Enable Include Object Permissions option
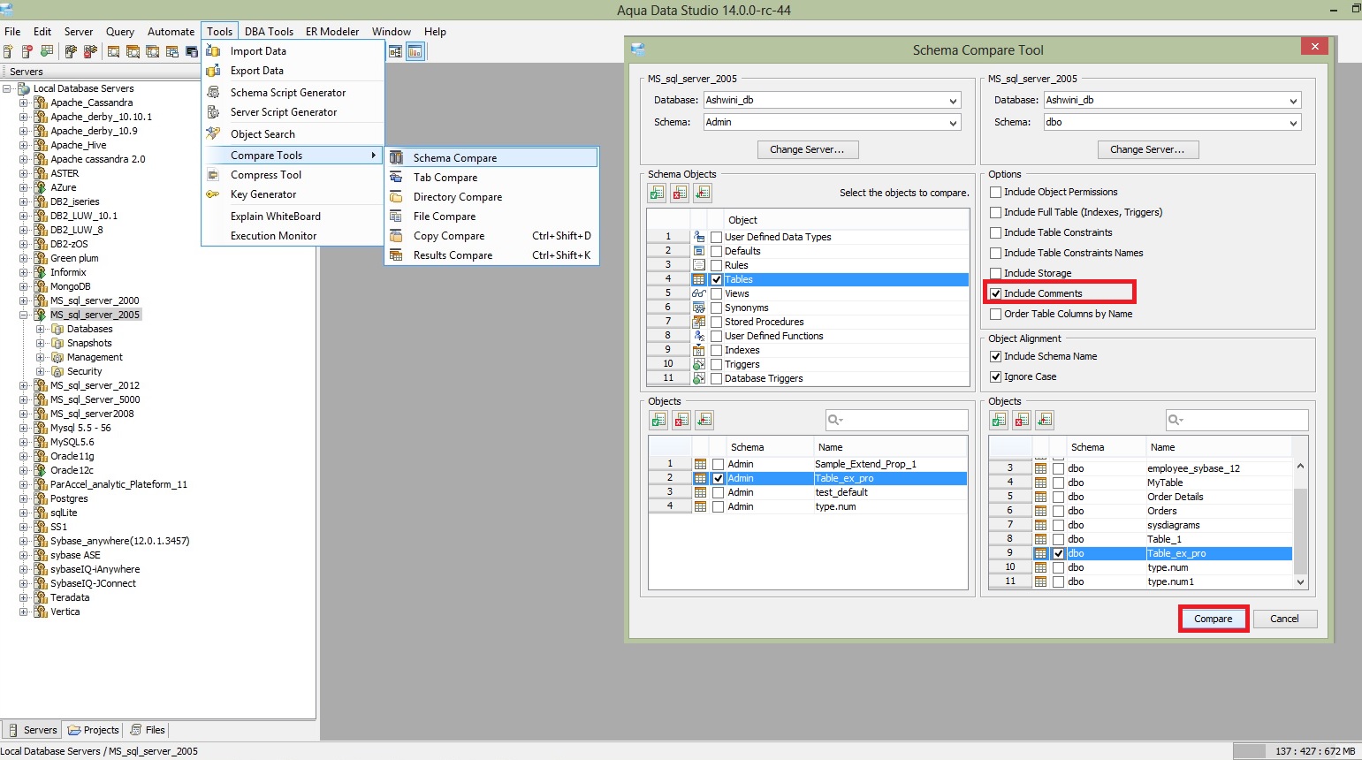1362x760 pixels. pos(996,192)
